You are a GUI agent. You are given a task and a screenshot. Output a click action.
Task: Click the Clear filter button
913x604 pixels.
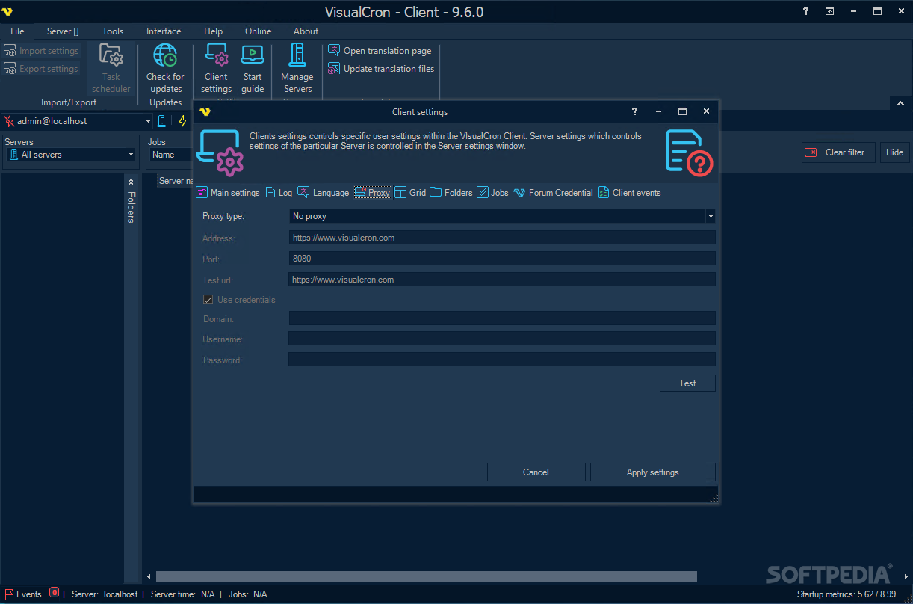click(x=838, y=152)
